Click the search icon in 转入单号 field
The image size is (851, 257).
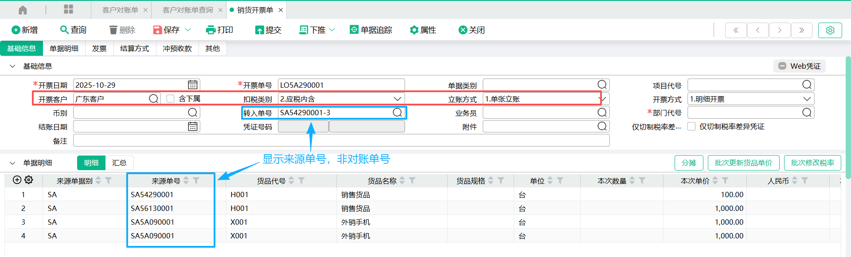(x=397, y=113)
